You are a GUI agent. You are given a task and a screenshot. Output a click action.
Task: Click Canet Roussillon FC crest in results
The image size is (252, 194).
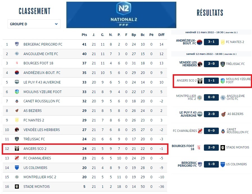coord(223,131)
